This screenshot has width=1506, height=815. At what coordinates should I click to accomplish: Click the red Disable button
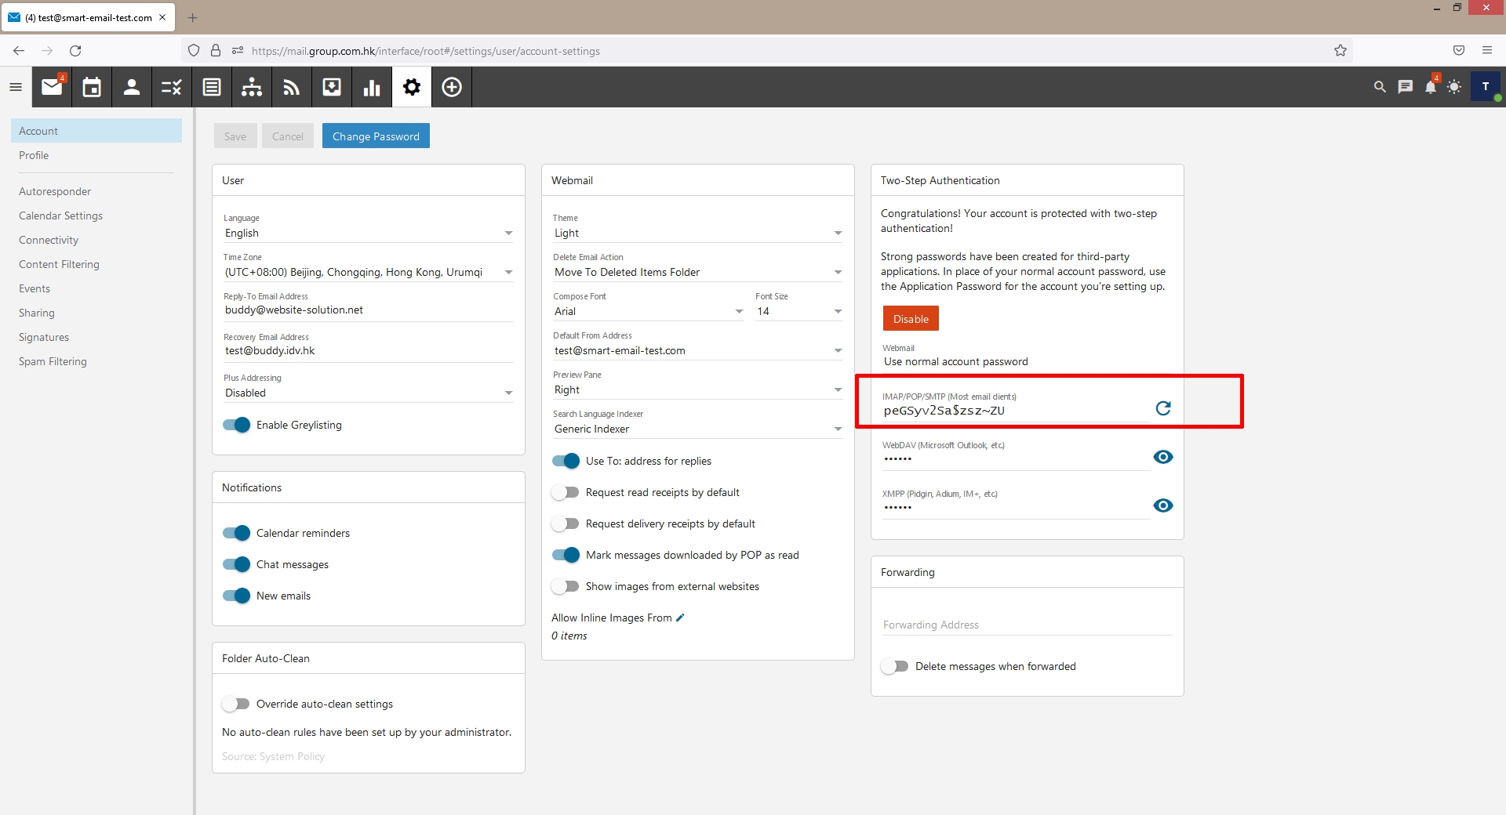tap(911, 319)
